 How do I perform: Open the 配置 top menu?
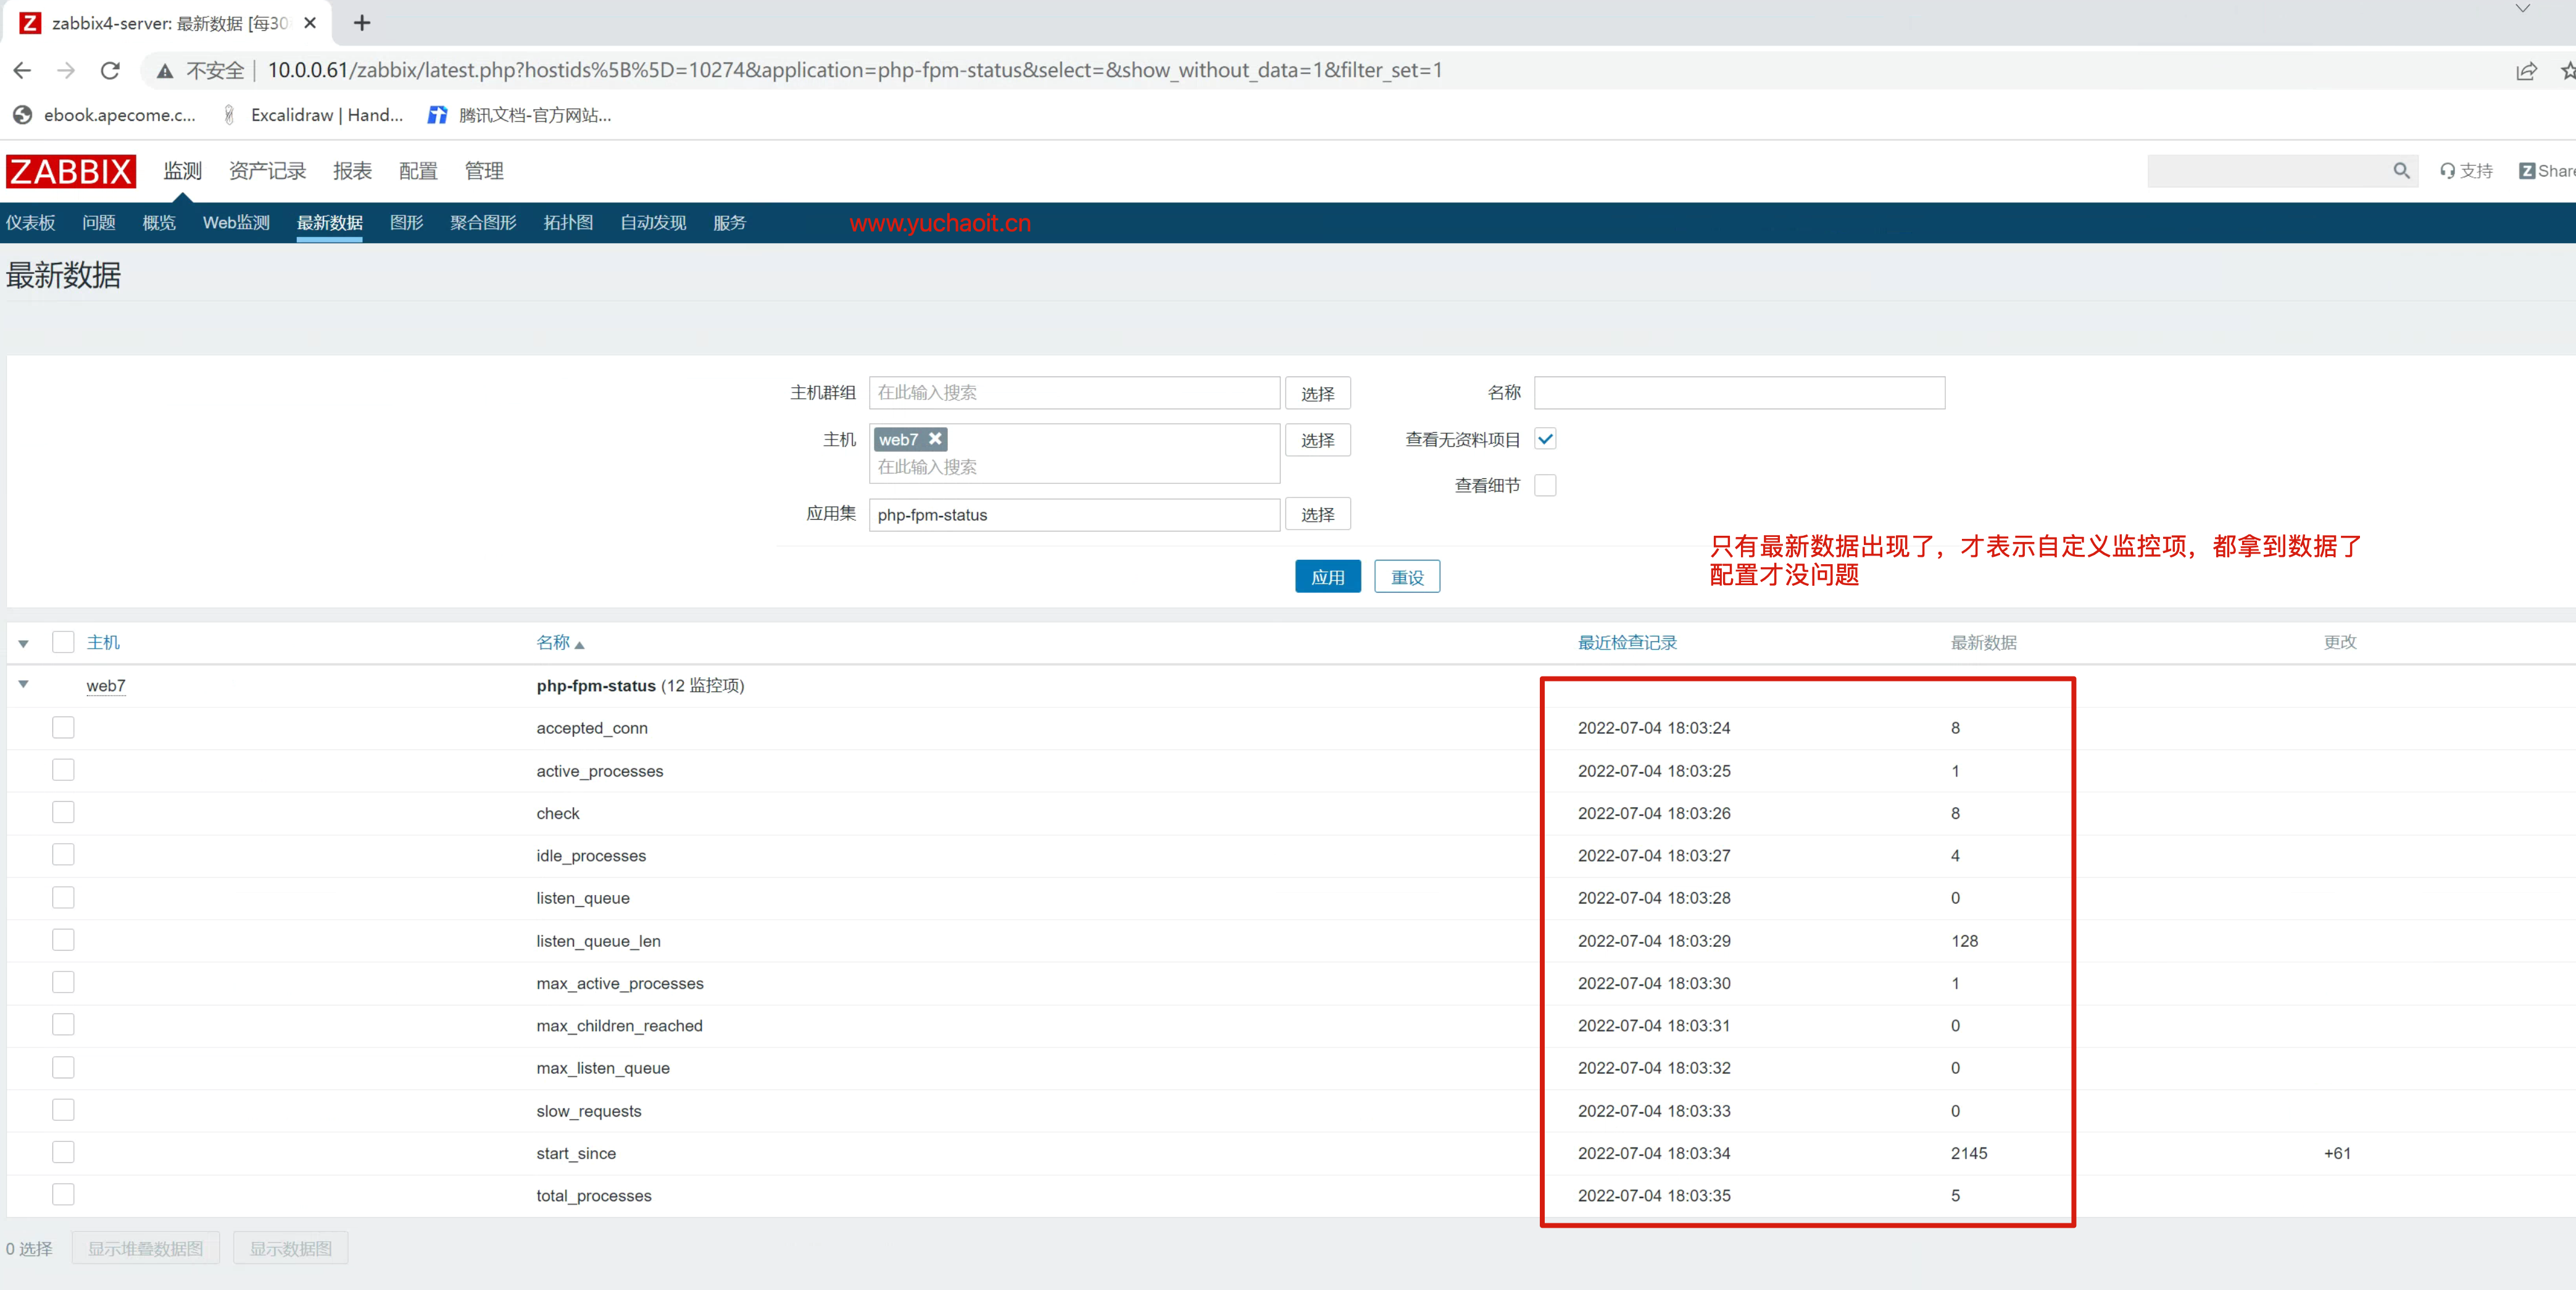[x=418, y=171]
